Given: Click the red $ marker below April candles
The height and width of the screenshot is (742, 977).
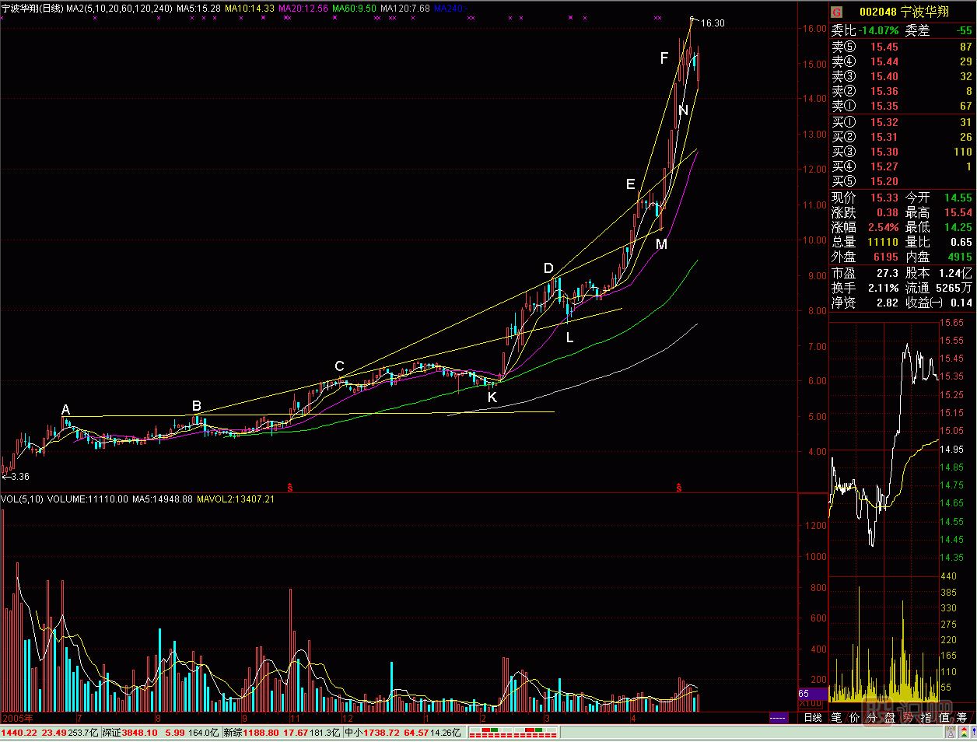Looking at the screenshot, I should tap(679, 488).
